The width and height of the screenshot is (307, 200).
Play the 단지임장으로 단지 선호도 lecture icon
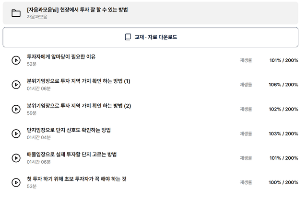coord(16,133)
